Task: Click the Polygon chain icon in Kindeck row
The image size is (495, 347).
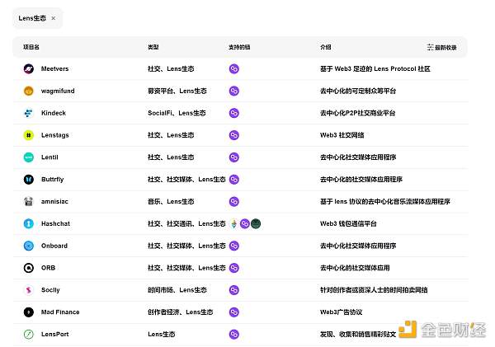Action: point(234,113)
